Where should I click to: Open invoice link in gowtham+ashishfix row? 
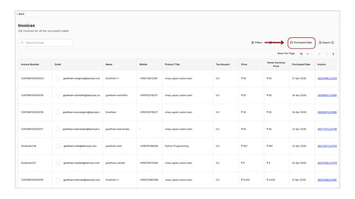(x=327, y=95)
